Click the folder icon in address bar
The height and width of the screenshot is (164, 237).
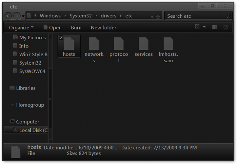(29, 16)
